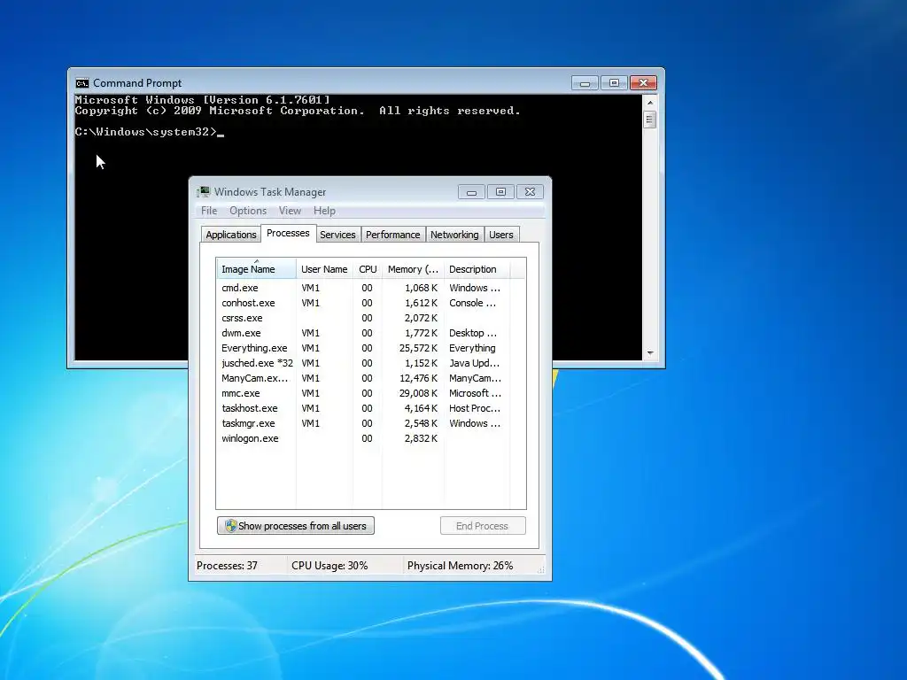Click Command Prompt scrollbar up arrow

tap(650, 103)
